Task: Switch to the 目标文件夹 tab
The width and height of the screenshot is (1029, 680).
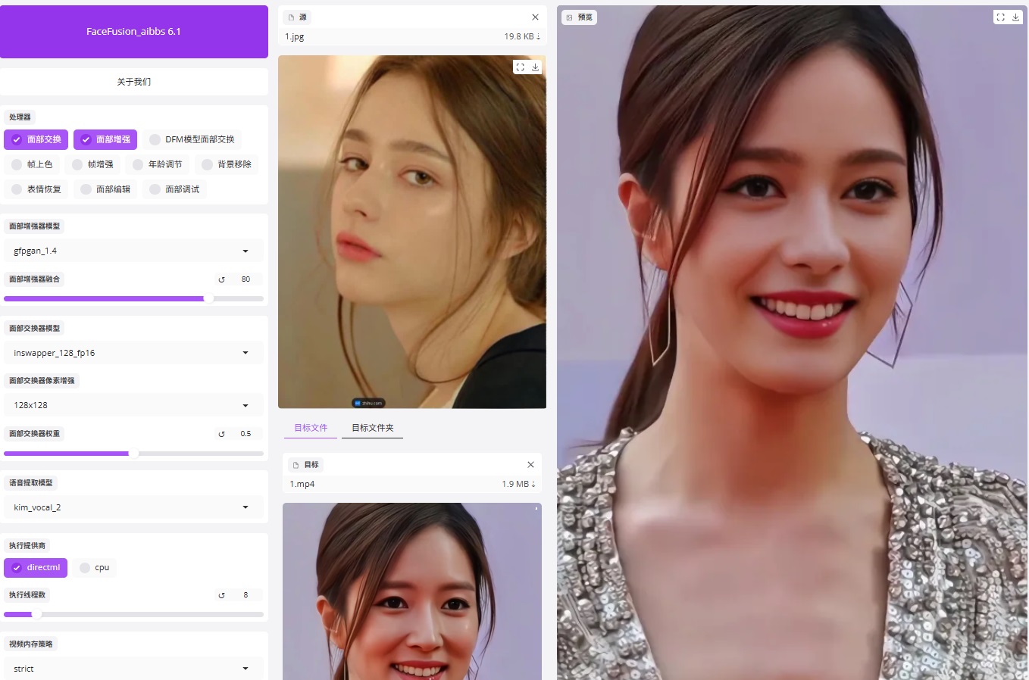Action: tap(372, 428)
